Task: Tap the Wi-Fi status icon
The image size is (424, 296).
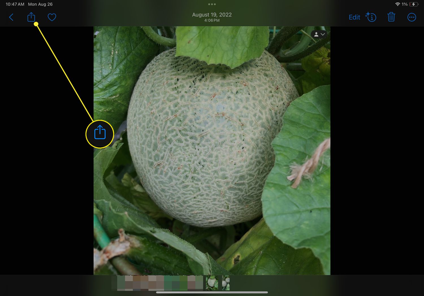Action: point(397,4)
